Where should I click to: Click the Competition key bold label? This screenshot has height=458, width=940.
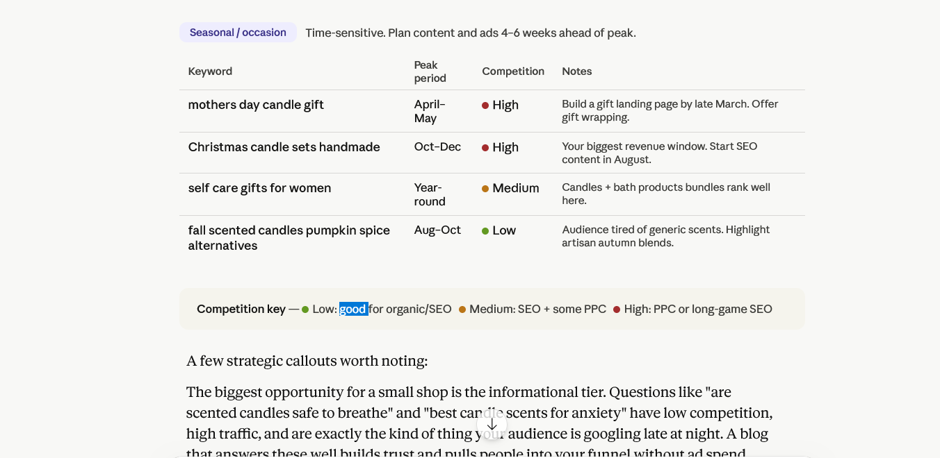pos(241,309)
